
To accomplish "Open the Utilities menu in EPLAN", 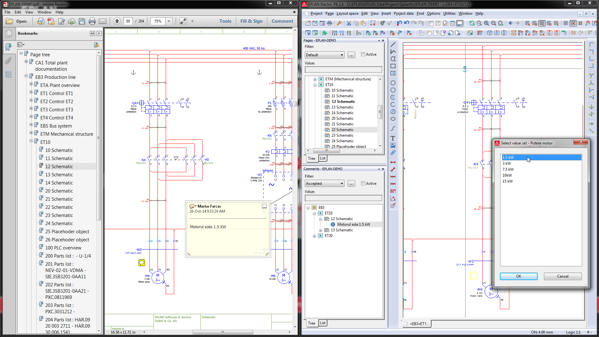I will point(449,13).
